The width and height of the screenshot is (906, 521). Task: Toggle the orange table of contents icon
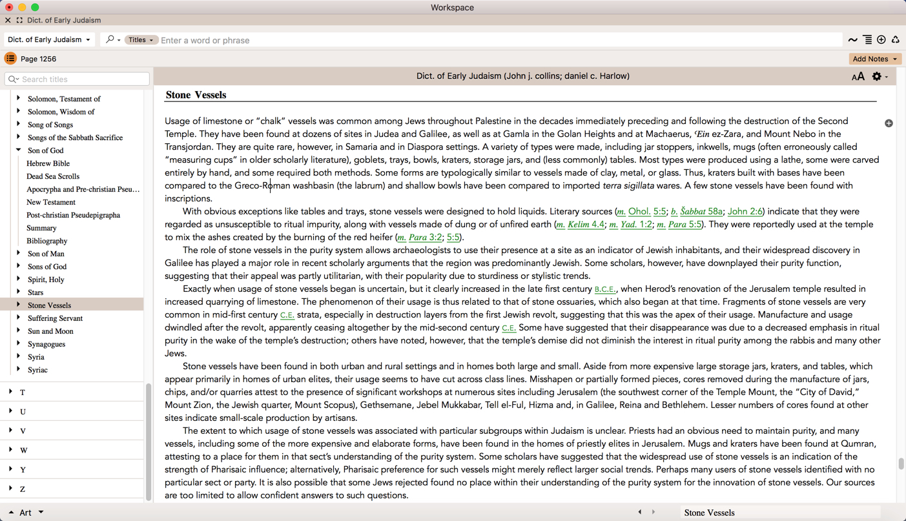tap(10, 59)
